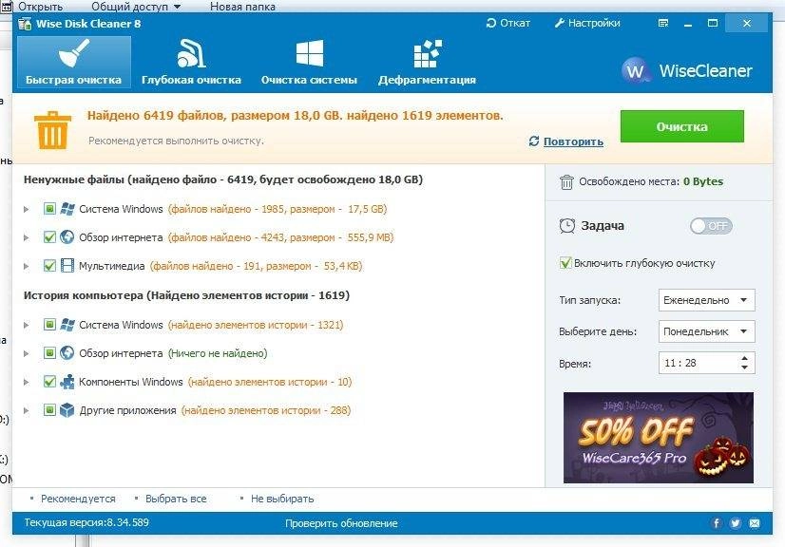Viewport: 785px width, 547px height.
Task: Switch to Дефрагментация tab
Action: [427, 62]
